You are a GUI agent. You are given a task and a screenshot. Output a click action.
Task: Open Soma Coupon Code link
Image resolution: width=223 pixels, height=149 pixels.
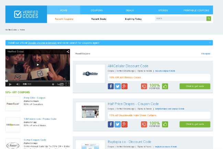[x=35, y=140]
